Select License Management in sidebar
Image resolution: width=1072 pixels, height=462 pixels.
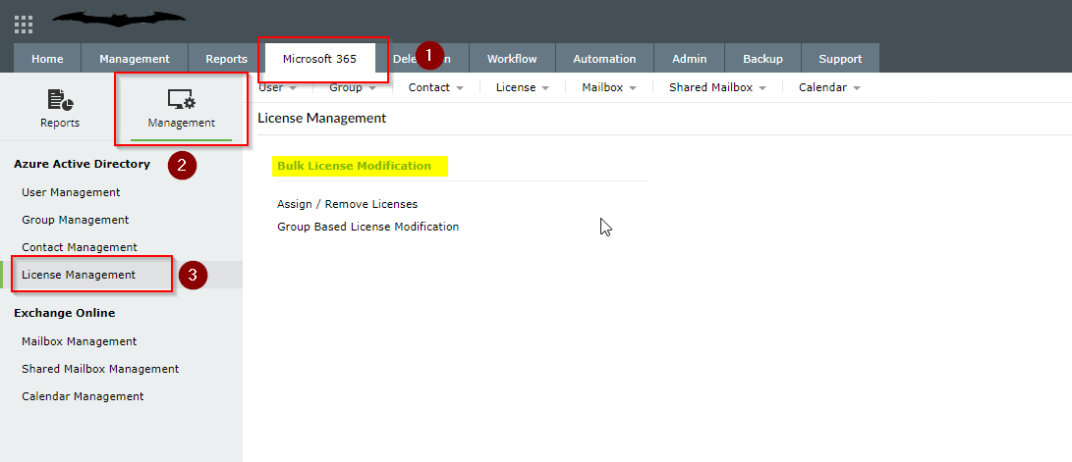click(x=79, y=275)
